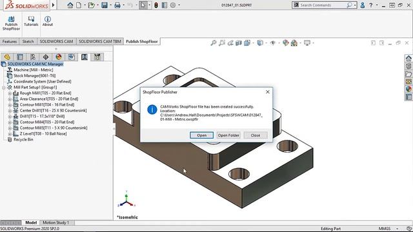This screenshot has height=232, width=413.
Task: Expand the Center Drill1 operation
Action: tap(10, 110)
